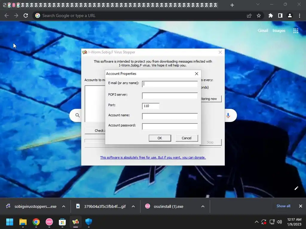Open Chrome three-dot menu
Screen dimensions: 306x229
pos(299,16)
